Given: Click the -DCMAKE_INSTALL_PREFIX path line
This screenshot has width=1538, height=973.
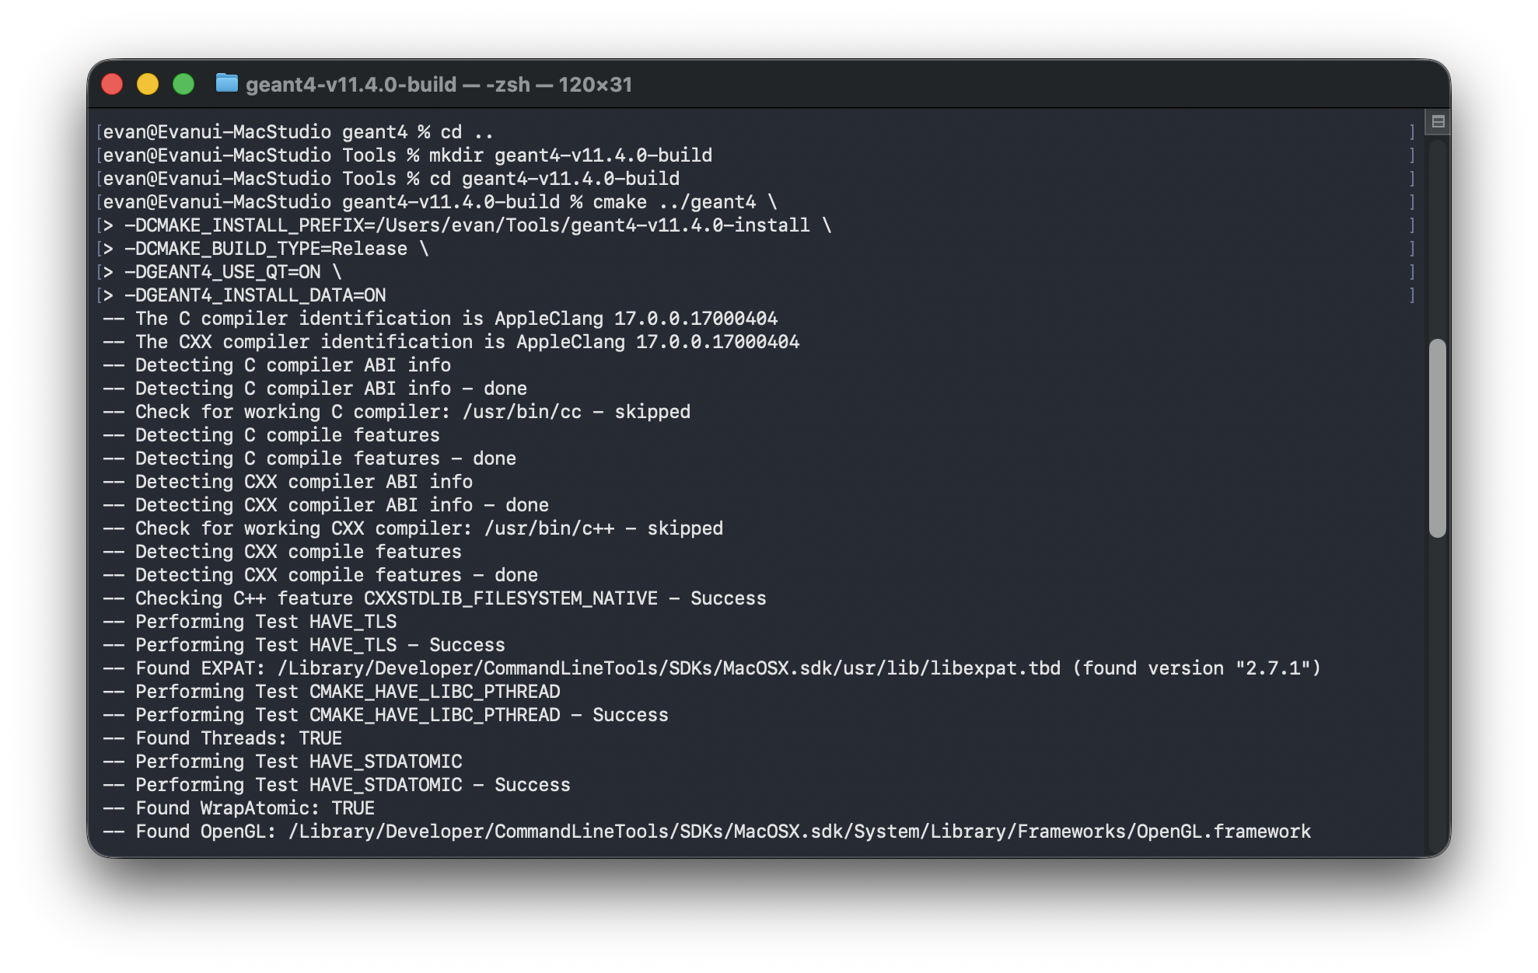Looking at the screenshot, I should tap(467, 225).
